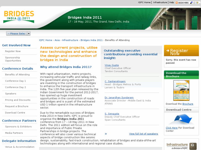
Task: Click the 17 - 18 May, 2011 banner text
Action: coord(98,22)
